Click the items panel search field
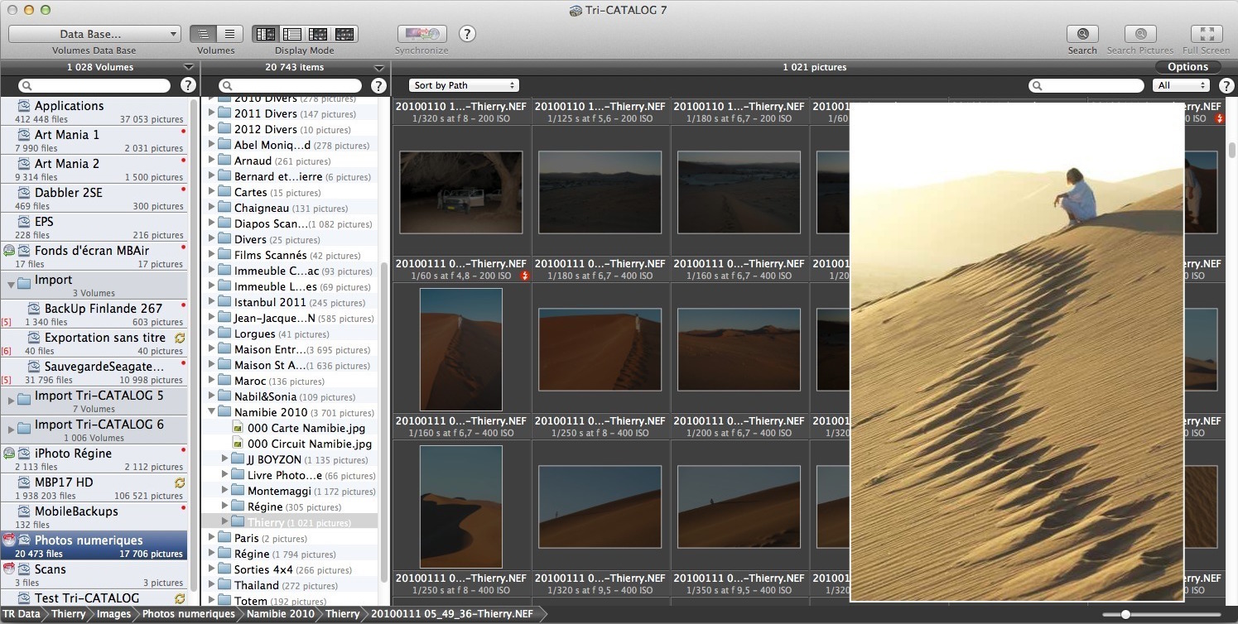The width and height of the screenshot is (1238, 624). (x=291, y=85)
